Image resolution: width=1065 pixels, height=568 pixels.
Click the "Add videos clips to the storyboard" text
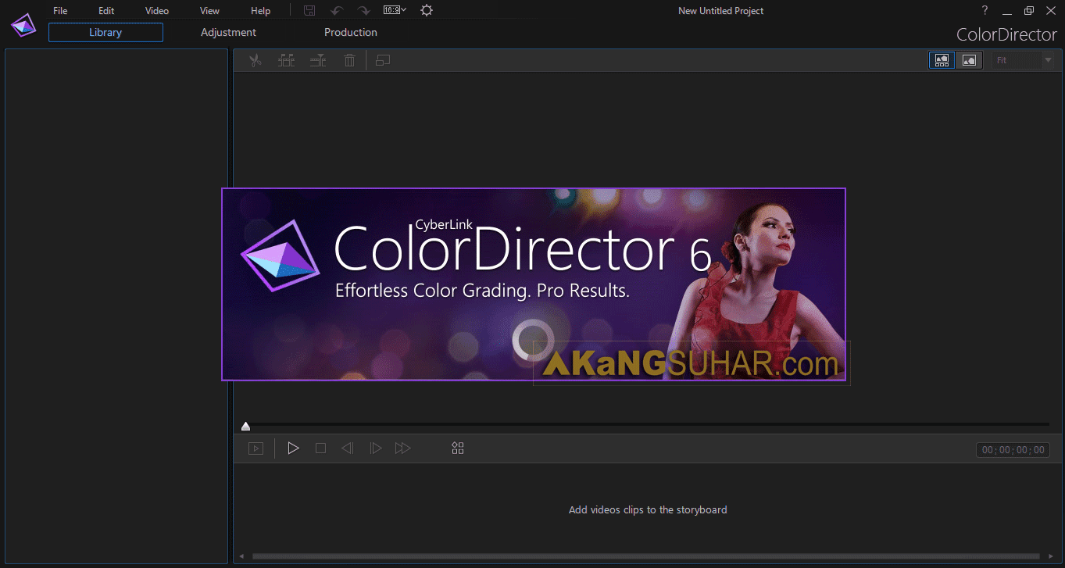648,510
